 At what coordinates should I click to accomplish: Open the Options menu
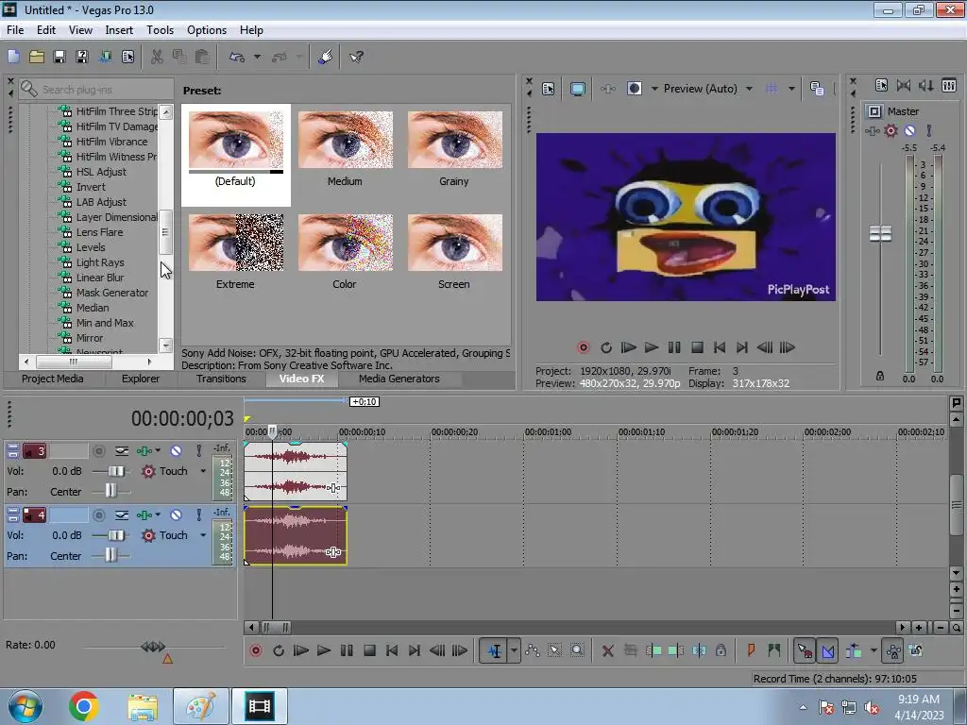[207, 30]
